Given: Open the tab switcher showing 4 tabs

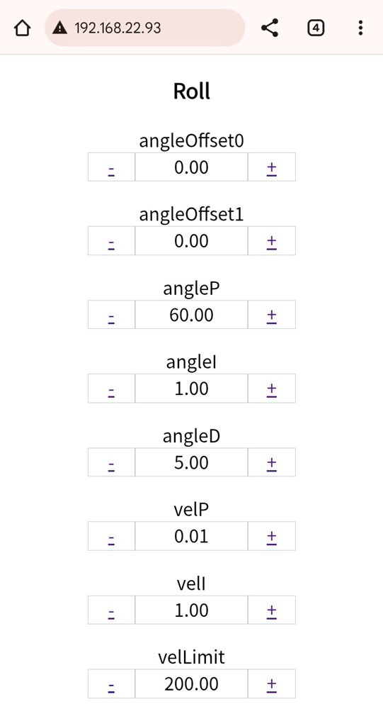Looking at the screenshot, I should click(316, 28).
